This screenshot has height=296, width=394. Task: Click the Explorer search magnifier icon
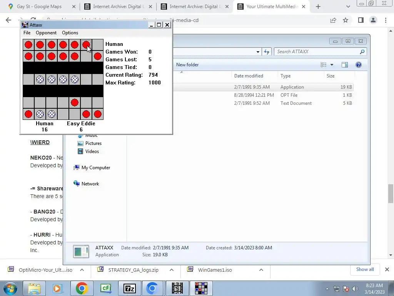coord(362,52)
